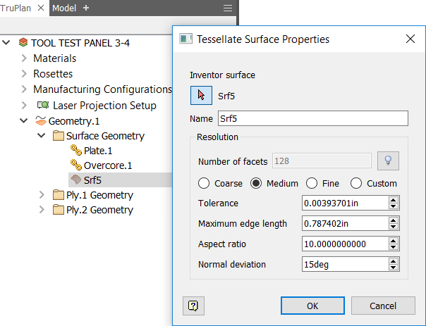Select the Coarse resolution option
The width and height of the screenshot is (426, 326).
tap(204, 184)
